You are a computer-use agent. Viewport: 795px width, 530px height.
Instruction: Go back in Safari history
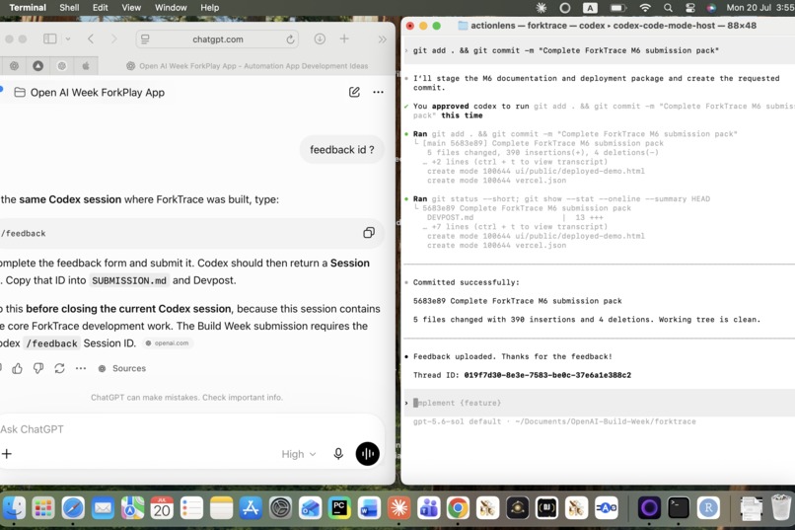pos(91,39)
